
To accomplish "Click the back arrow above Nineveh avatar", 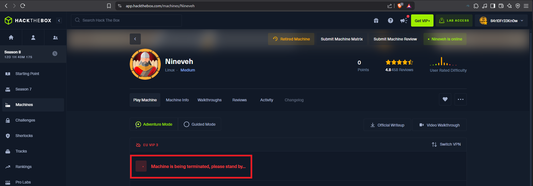I will (x=135, y=39).
